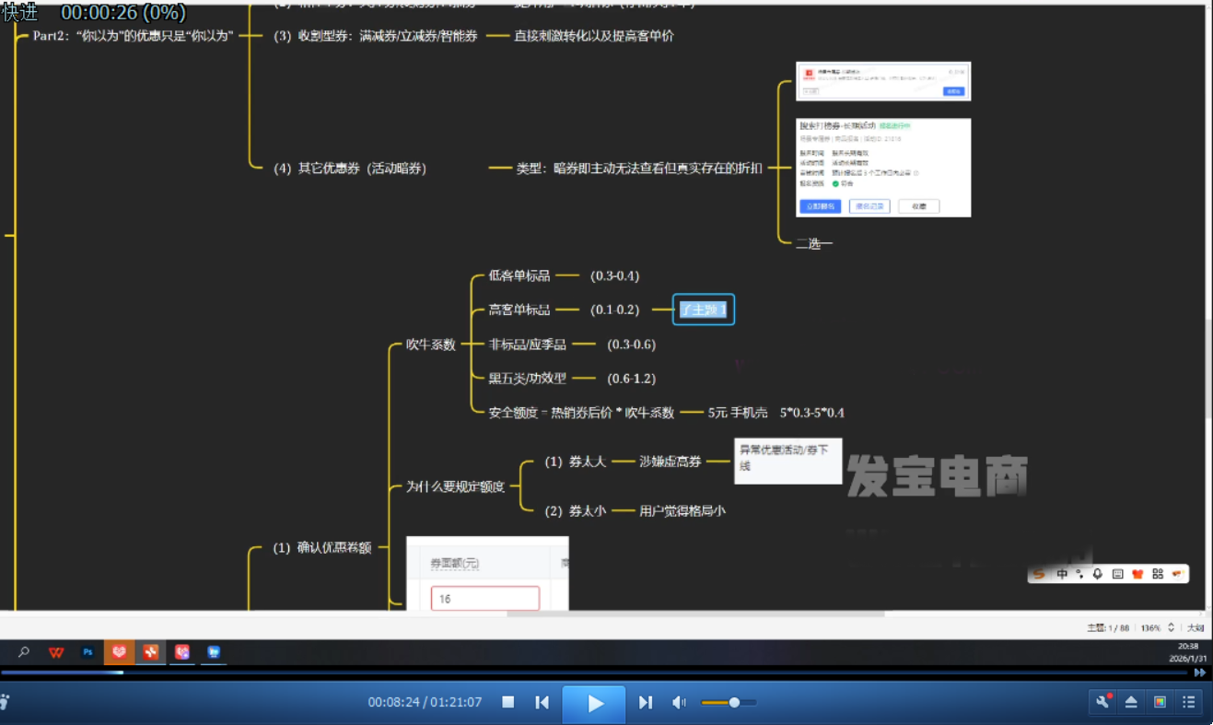Select the highlighted 子主题 1 node
Viewport: 1213px width, 725px height.
pos(704,310)
